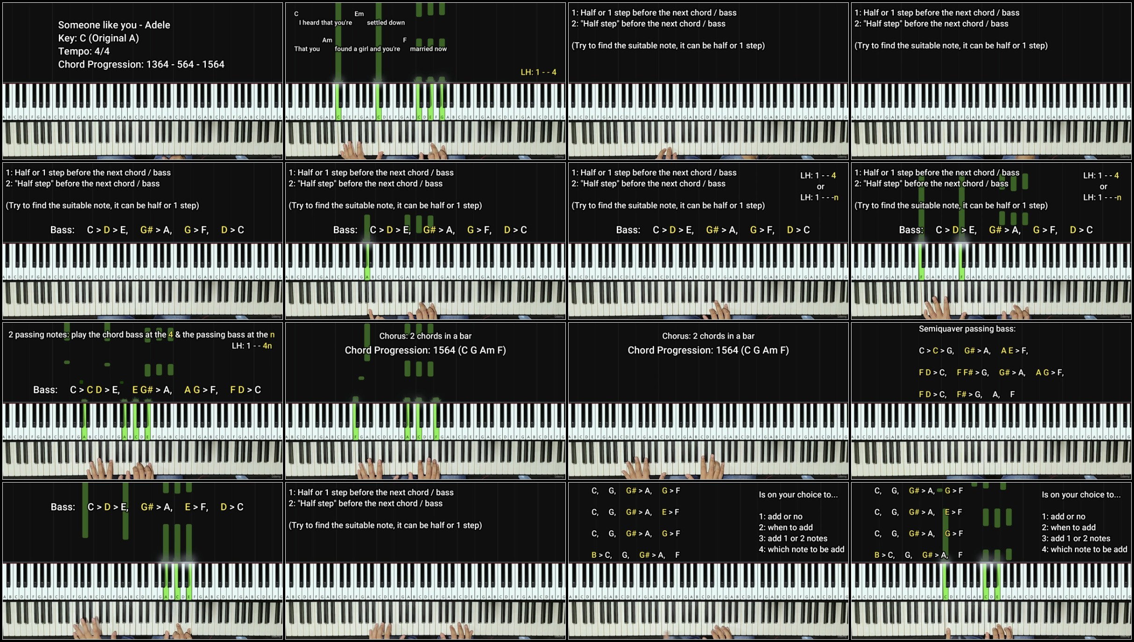Open frame with "Bass: C > D > E, G# > A, E > F"

tap(143, 561)
